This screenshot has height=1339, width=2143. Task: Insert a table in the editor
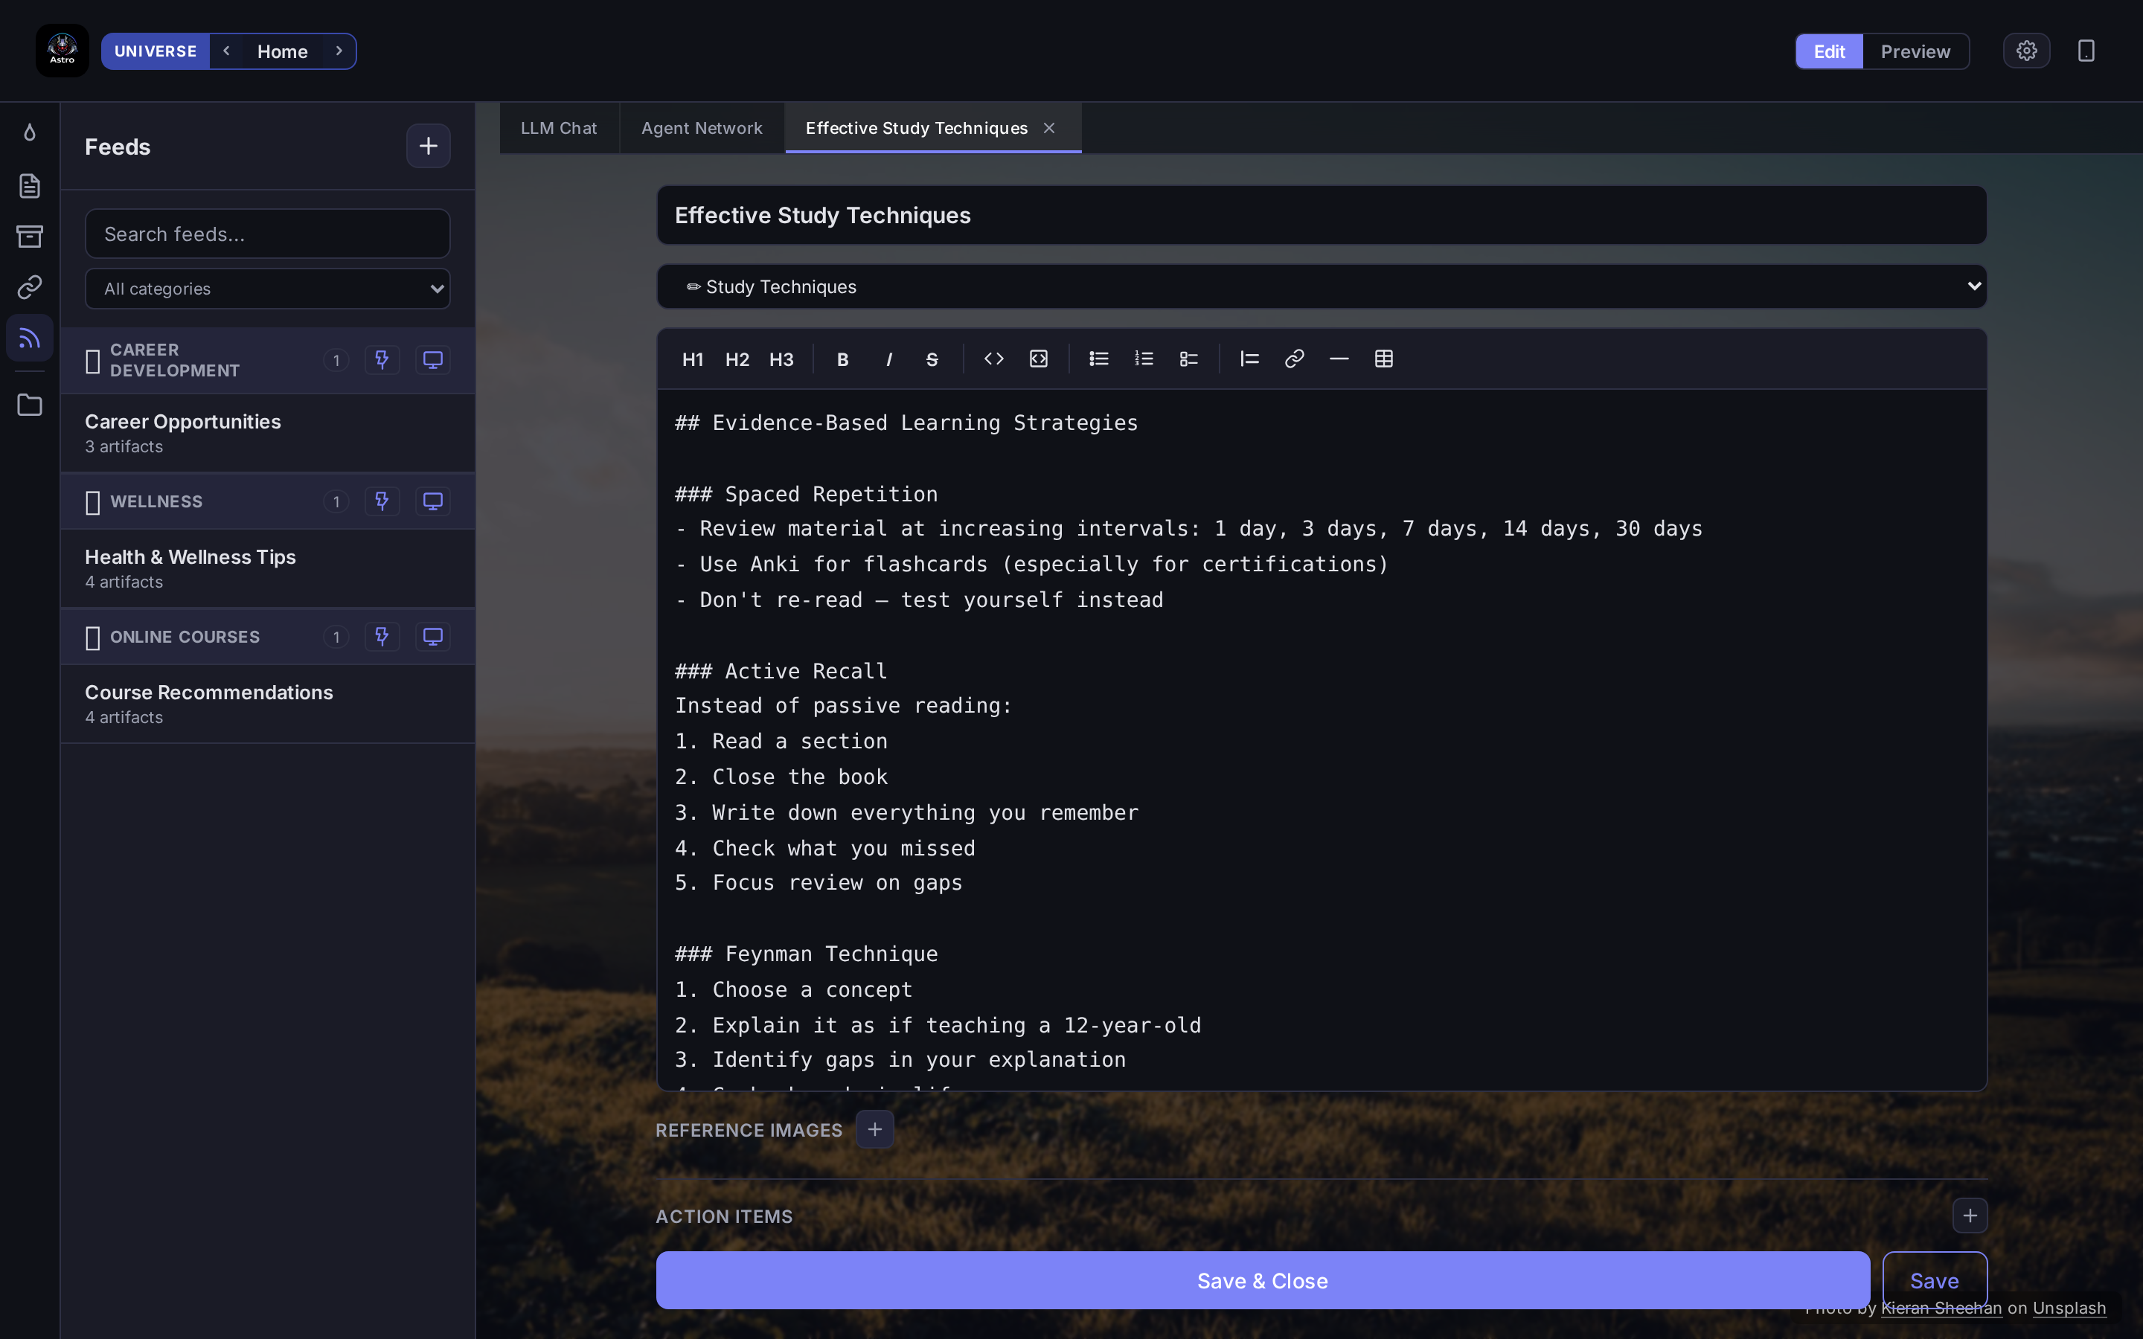(1383, 359)
